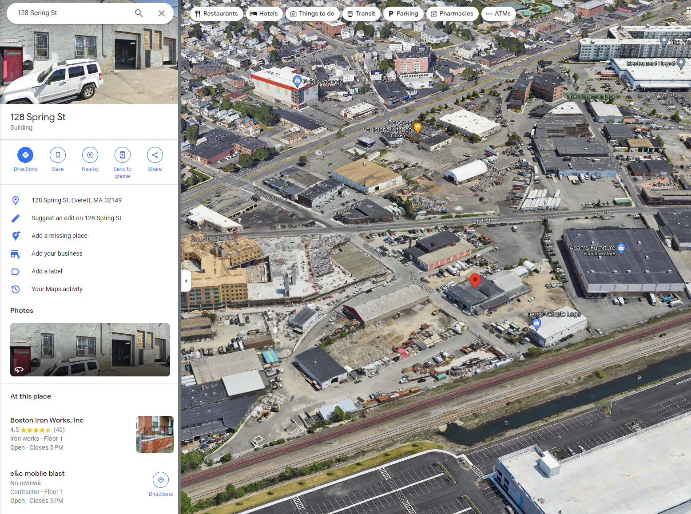Click the Add a label tag icon
Screen dimensions: 691x514
click(16, 272)
